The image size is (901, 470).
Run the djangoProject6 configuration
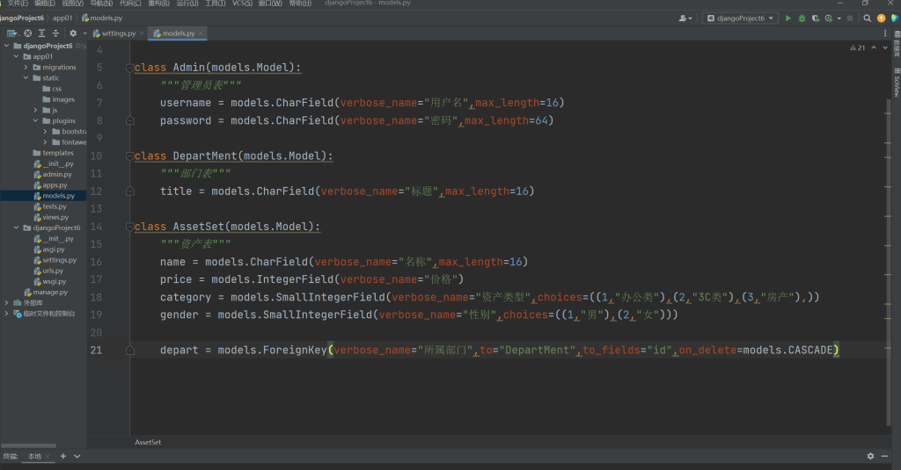[x=788, y=18]
